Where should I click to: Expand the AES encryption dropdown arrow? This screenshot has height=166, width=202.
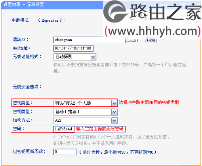(x=114, y=121)
